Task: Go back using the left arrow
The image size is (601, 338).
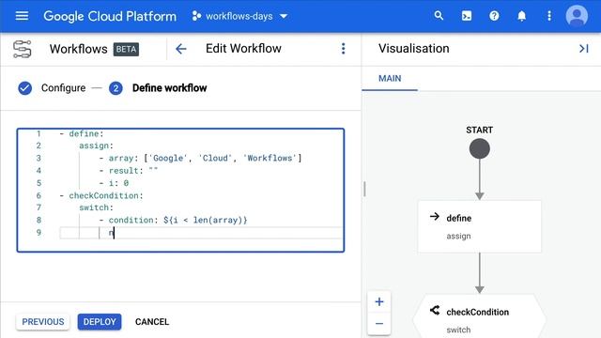Action: [180, 49]
